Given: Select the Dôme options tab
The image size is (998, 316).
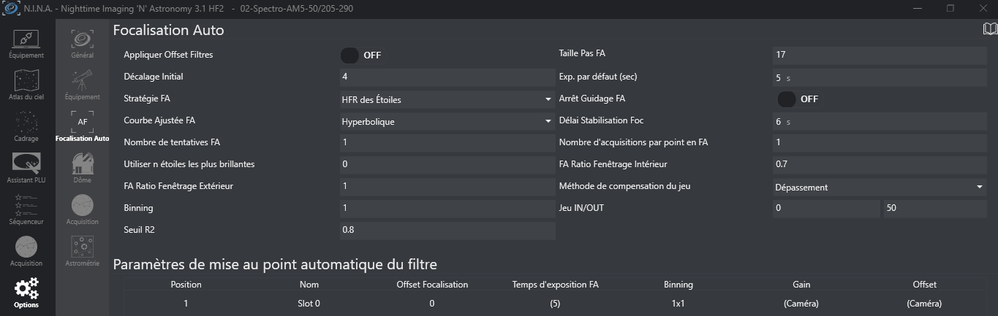Looking at the screenshot, I should tap(82, 167).
